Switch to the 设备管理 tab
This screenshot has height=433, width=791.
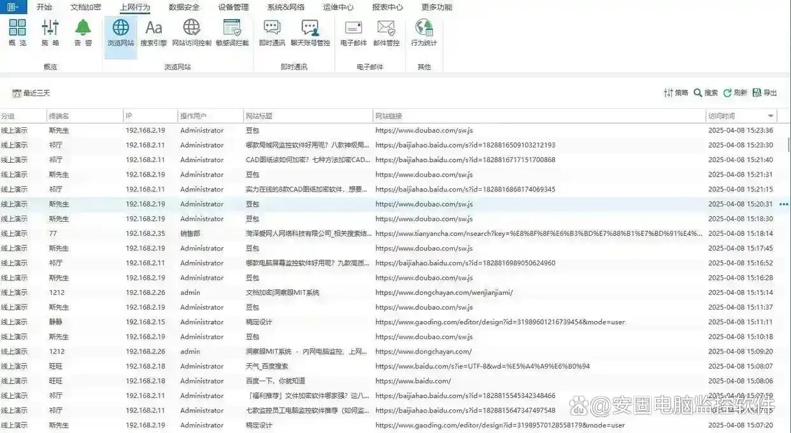tap(233, 8)
